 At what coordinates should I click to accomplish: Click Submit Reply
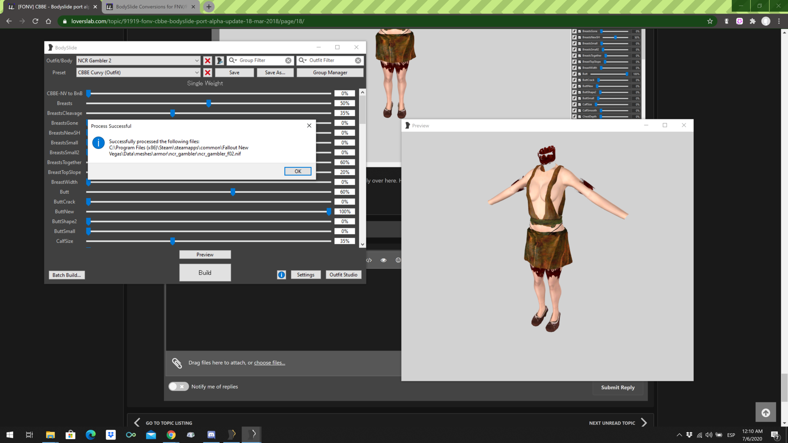click(618, 388)
